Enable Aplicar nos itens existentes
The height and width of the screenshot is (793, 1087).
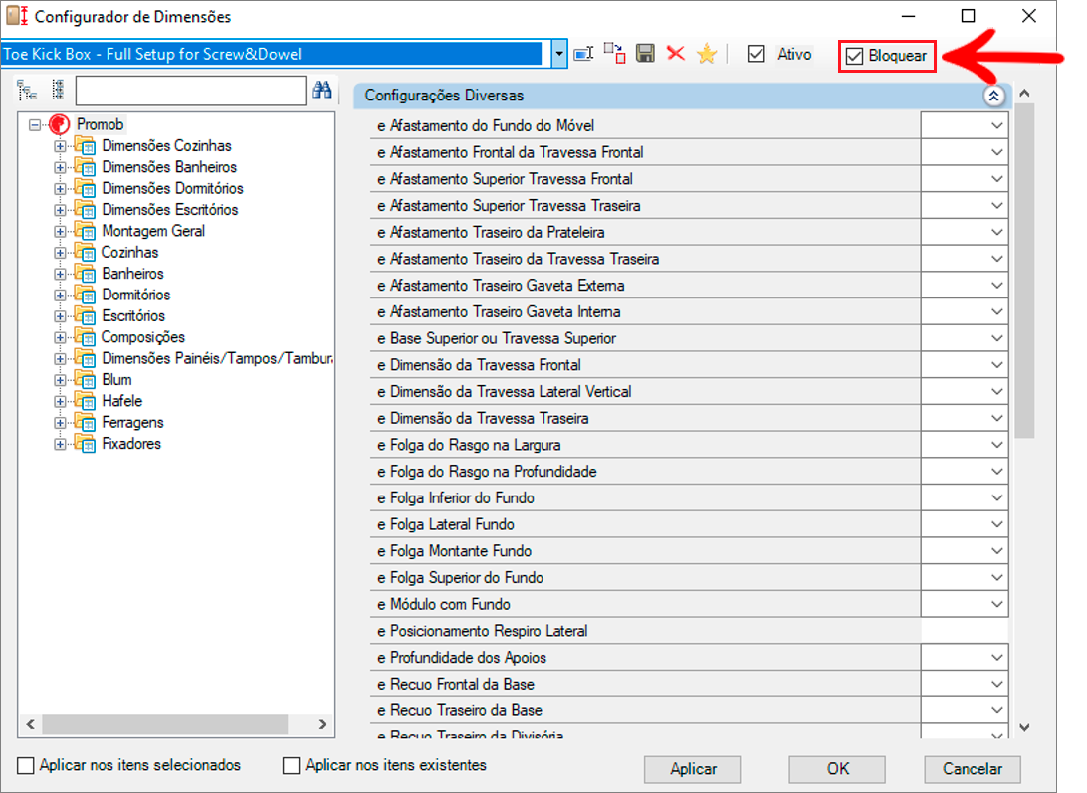(x=291, y=765)
